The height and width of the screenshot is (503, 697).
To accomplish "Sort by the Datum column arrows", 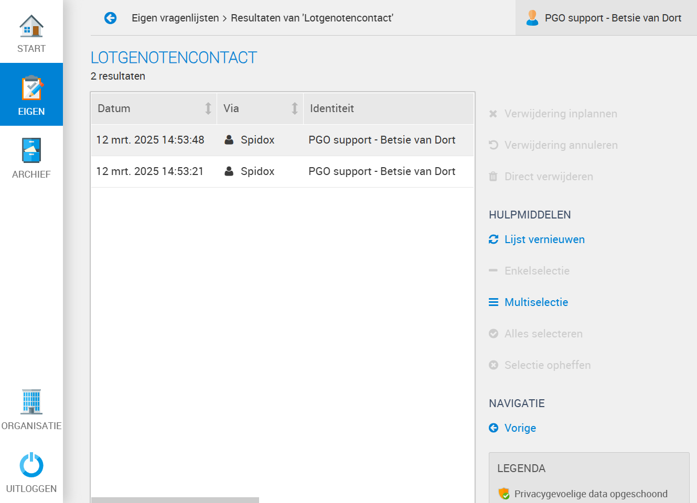I will click(x=208, y=108).
